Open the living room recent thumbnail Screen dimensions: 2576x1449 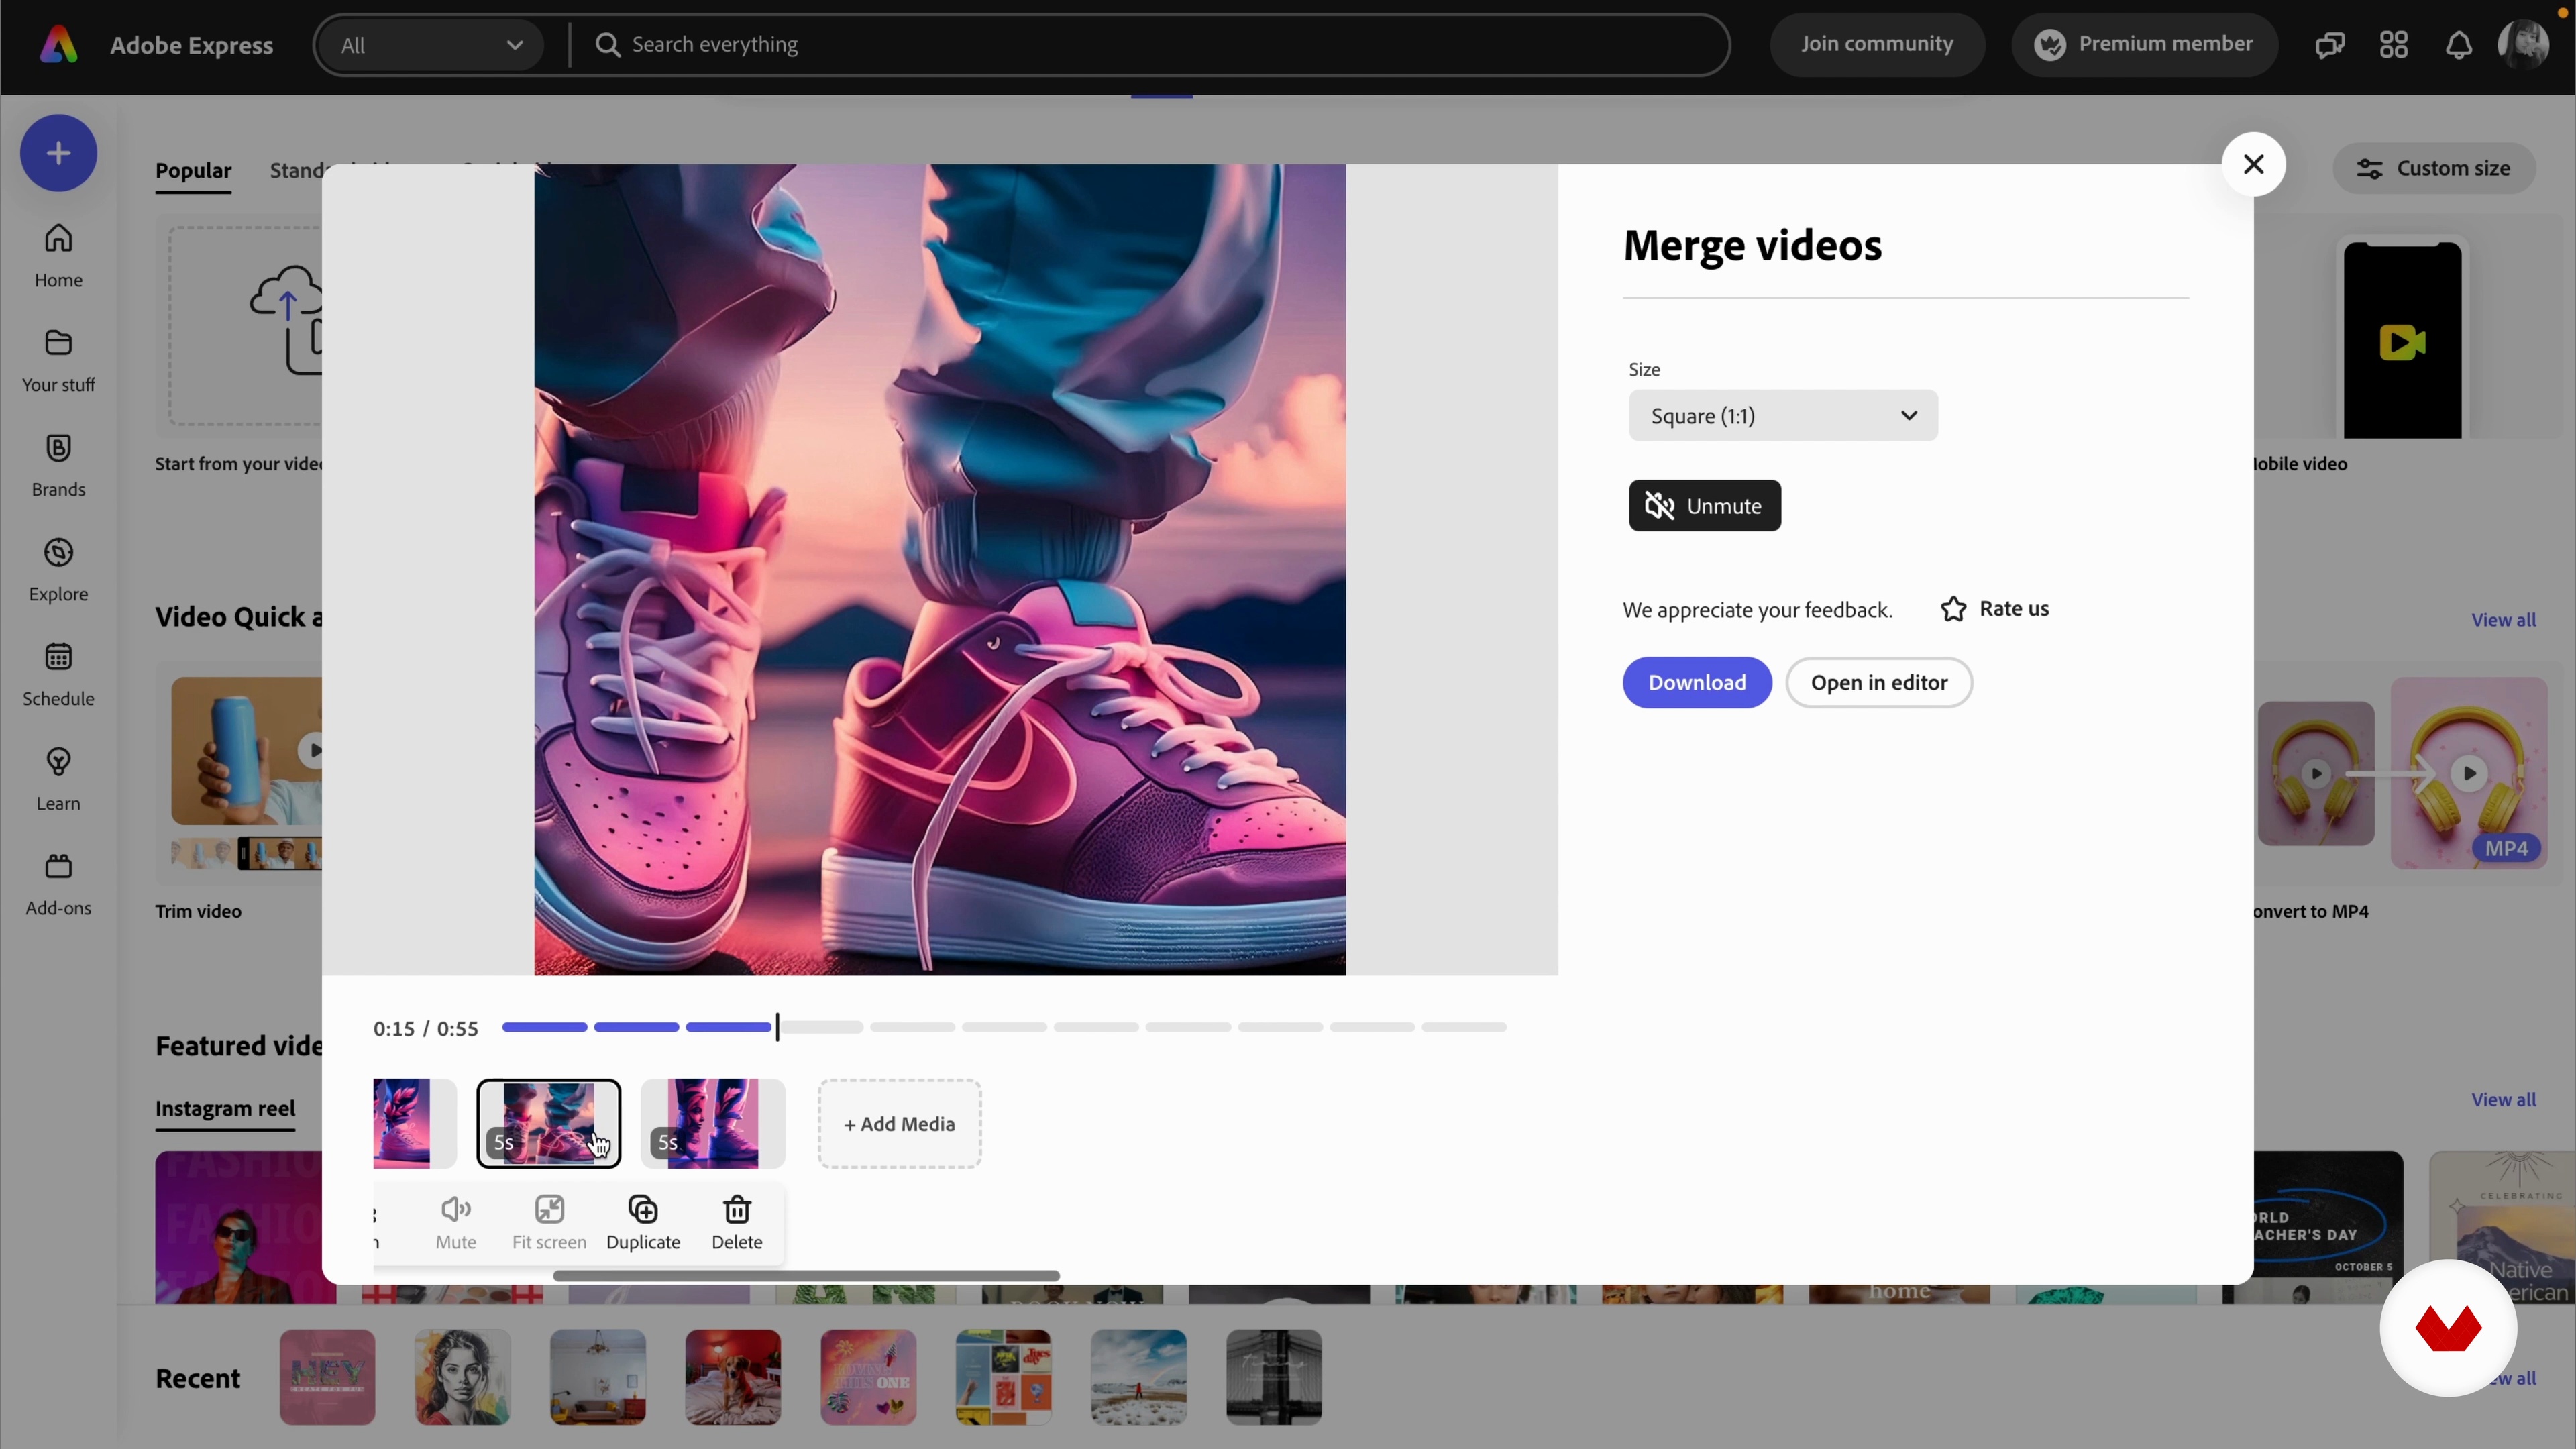(x=598, y=1377)
